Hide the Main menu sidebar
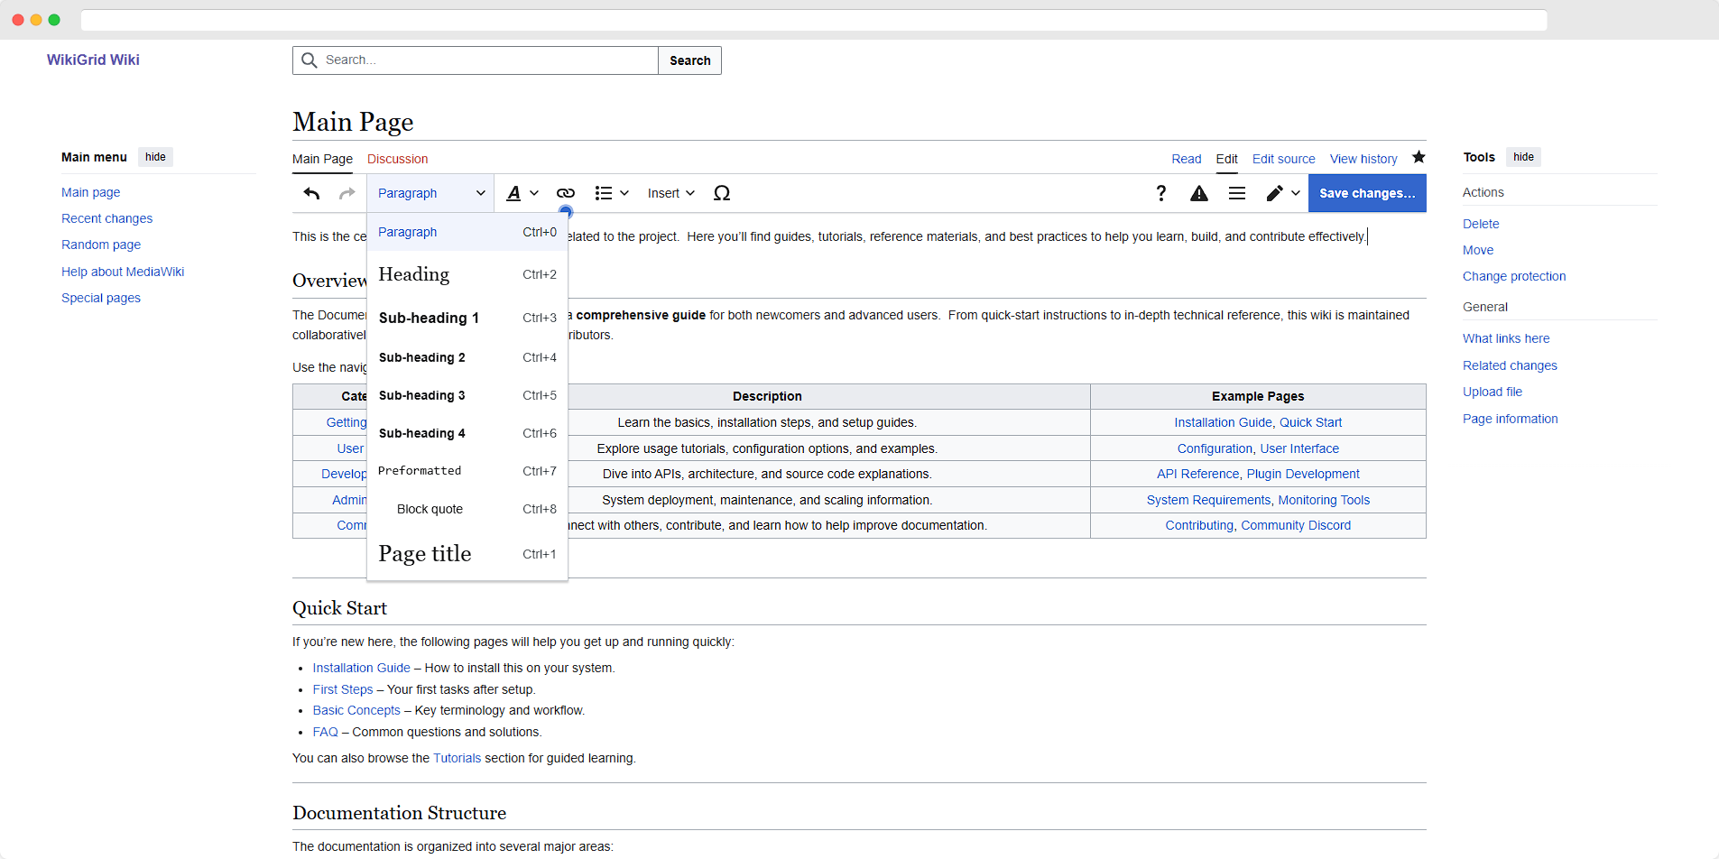1719x859 pixels. click(x=155, y=157)
